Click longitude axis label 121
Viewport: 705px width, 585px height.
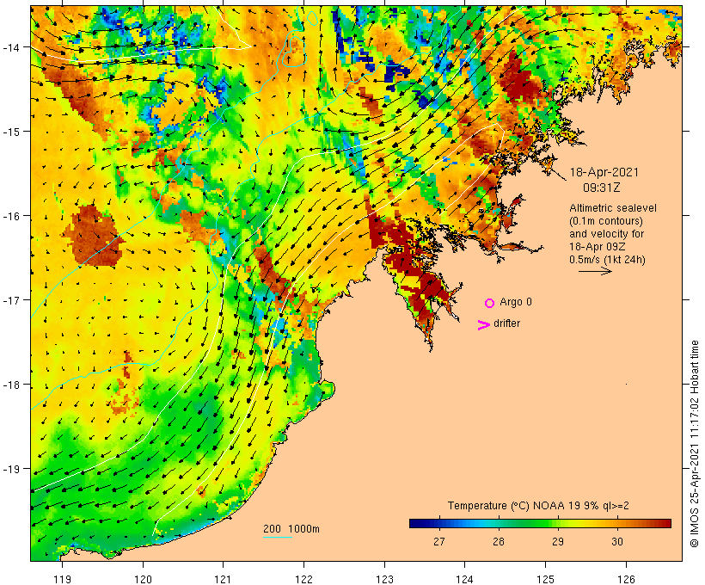point(224,579)
